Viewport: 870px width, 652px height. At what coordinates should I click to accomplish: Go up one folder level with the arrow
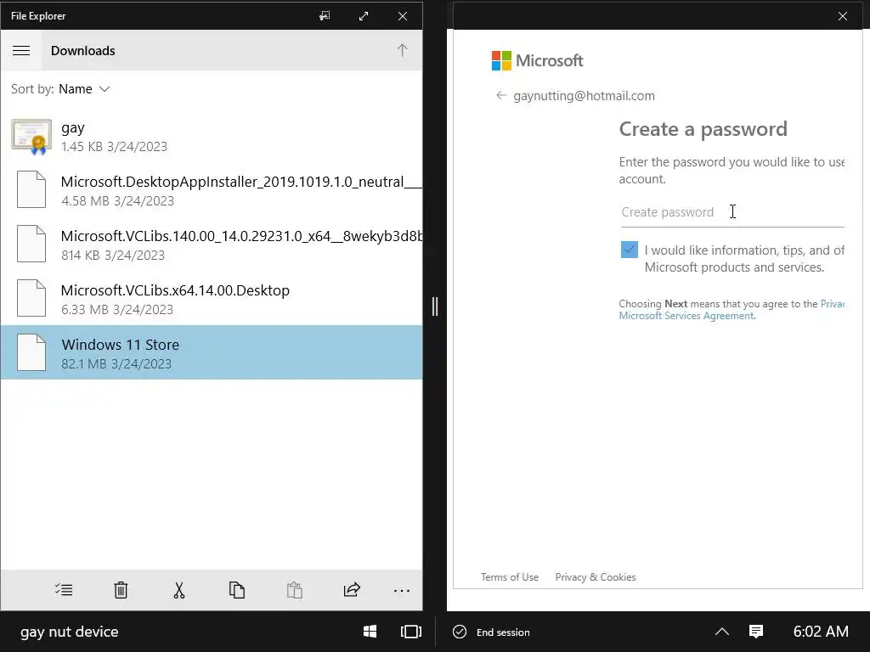point(402,50)
